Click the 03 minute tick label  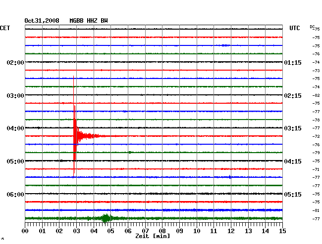click(76, 231)
